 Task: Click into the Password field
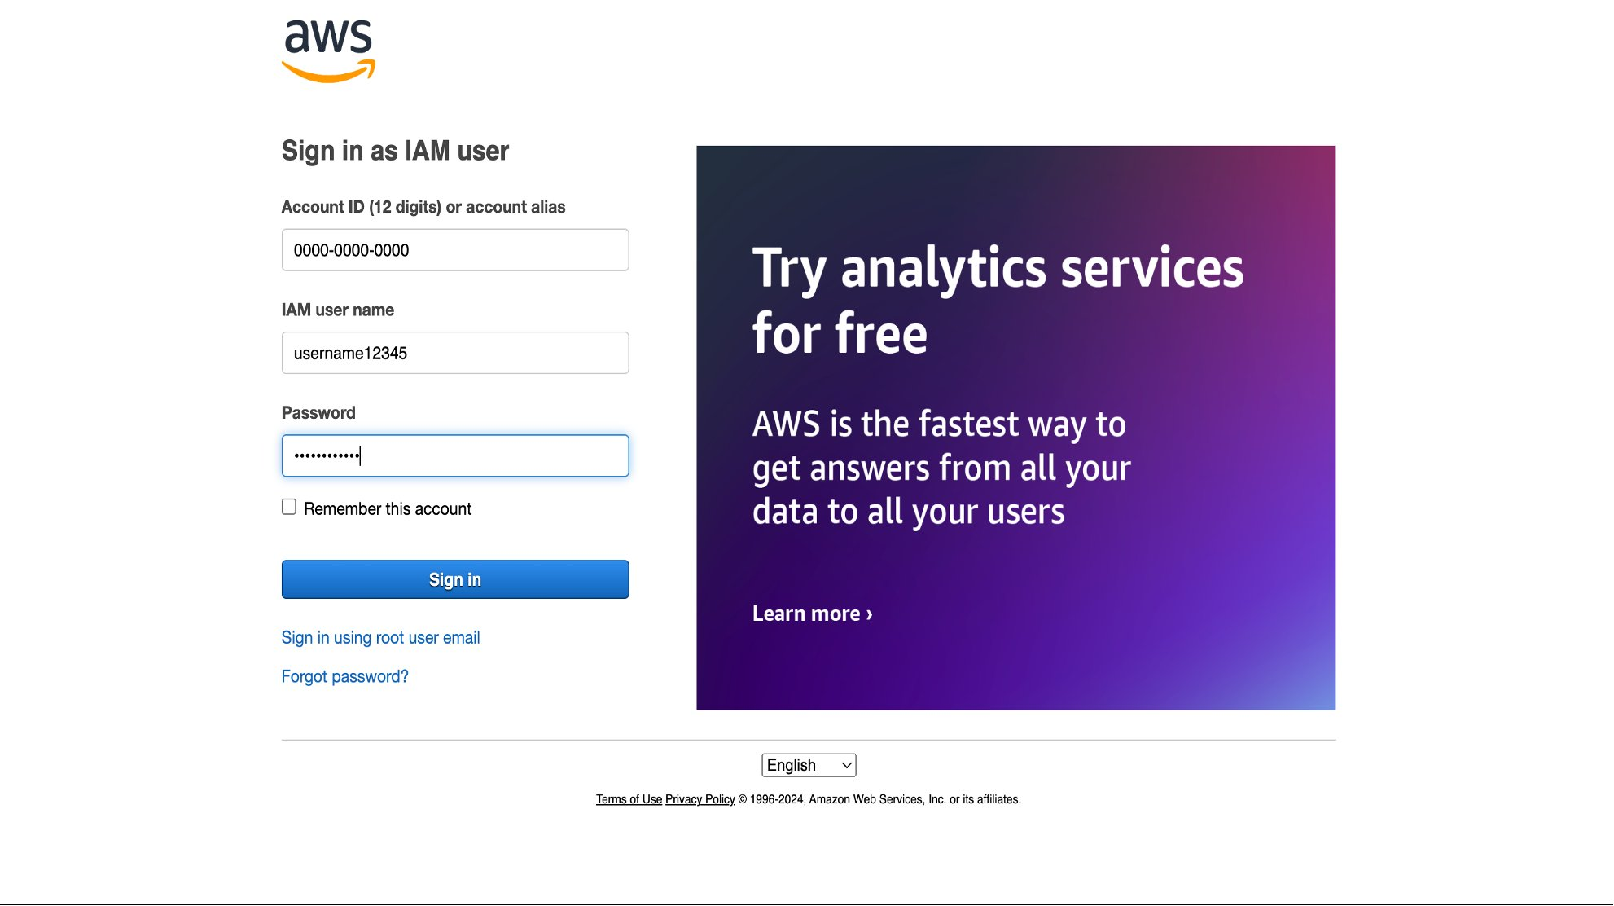[x=454, y=455]
